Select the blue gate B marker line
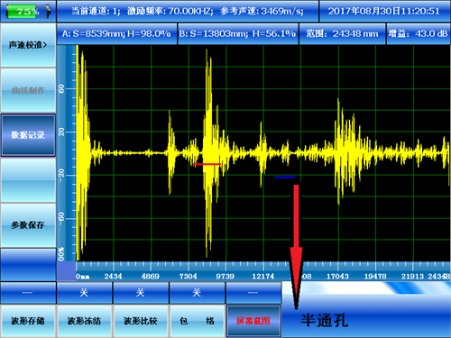Image resolution: width=451 pixels, height=338 pixels. [285, 178]
